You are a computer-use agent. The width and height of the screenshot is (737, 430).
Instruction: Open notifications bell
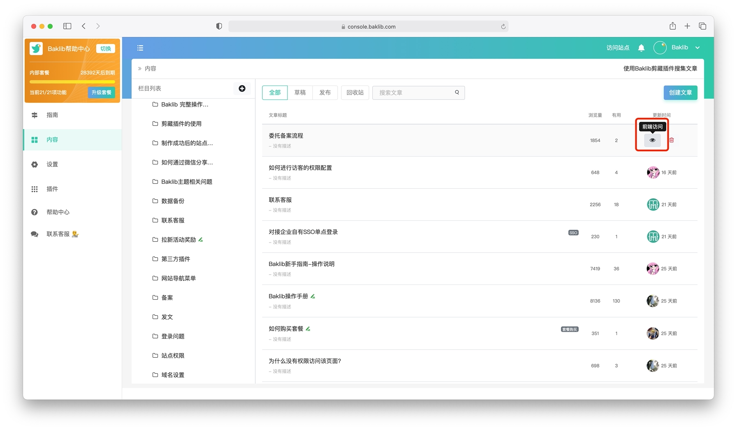641,48
